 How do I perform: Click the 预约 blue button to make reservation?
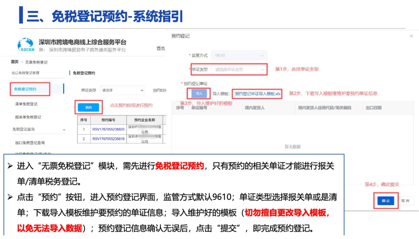(x=88, y=107)
